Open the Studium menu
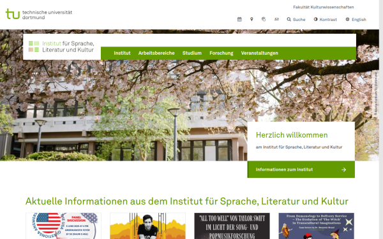 coord(192,53)
